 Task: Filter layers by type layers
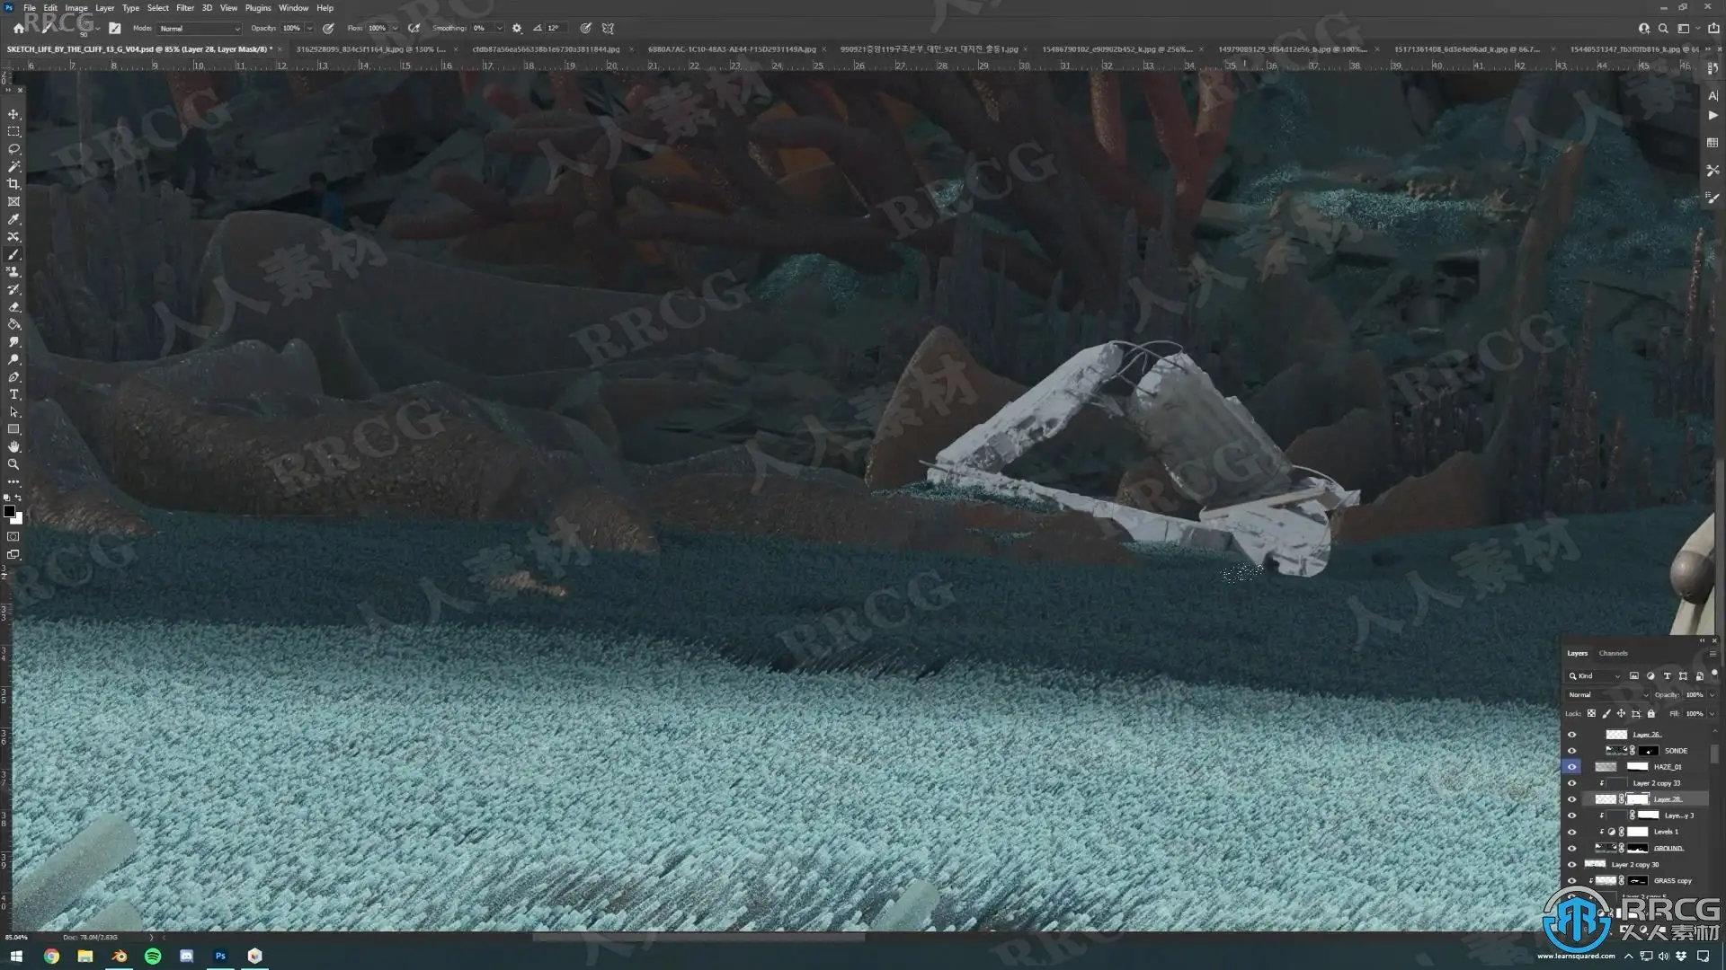(x=1667, y=676)
